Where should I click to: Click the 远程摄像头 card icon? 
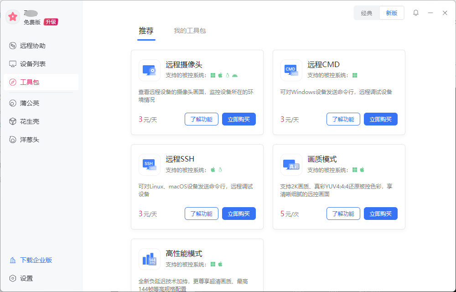(x=150, y=70)
